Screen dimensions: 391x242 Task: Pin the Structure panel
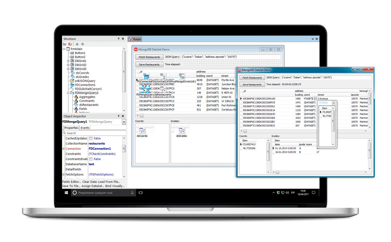[x=119, y=39]
